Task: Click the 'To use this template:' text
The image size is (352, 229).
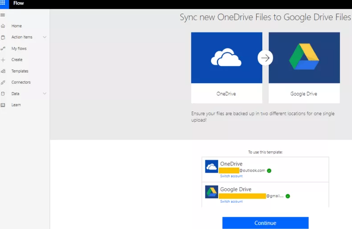Action: point(266,152)
